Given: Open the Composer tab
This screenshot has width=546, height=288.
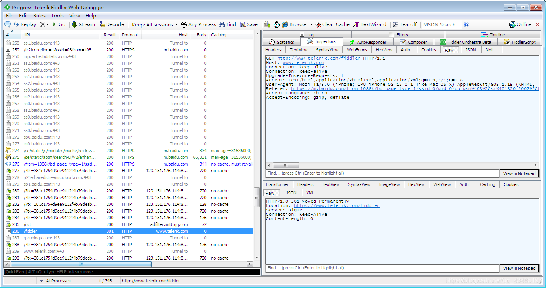Looking at the screenshot, I should point(413,42).
